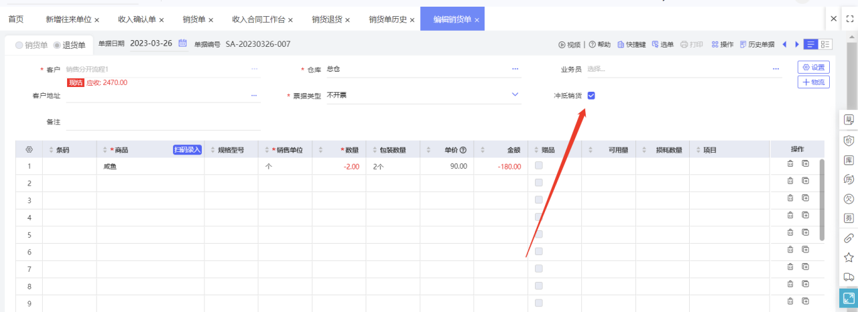Sort by the 条码 column sort arrows
Image resolution: width=858 pixels, height=312 pixels.
click(51, 150)
